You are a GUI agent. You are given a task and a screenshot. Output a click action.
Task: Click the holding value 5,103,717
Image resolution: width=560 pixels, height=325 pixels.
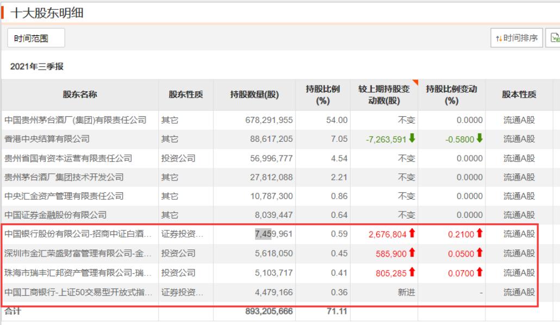273,273
